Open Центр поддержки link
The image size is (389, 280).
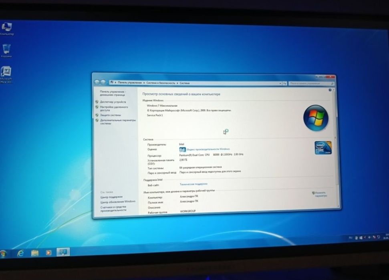tap(111, 197)
